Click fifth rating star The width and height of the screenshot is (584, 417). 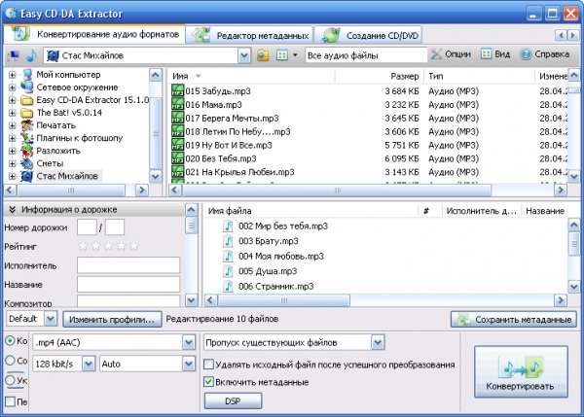[133, 246]
